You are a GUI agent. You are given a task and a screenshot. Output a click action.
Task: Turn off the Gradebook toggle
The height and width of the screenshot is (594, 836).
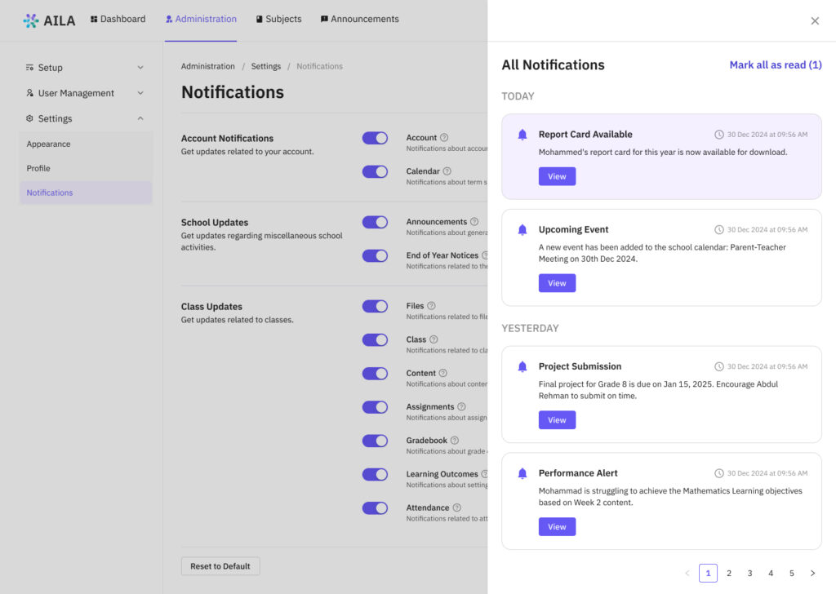pyautogui.click(x=375, y=441)
